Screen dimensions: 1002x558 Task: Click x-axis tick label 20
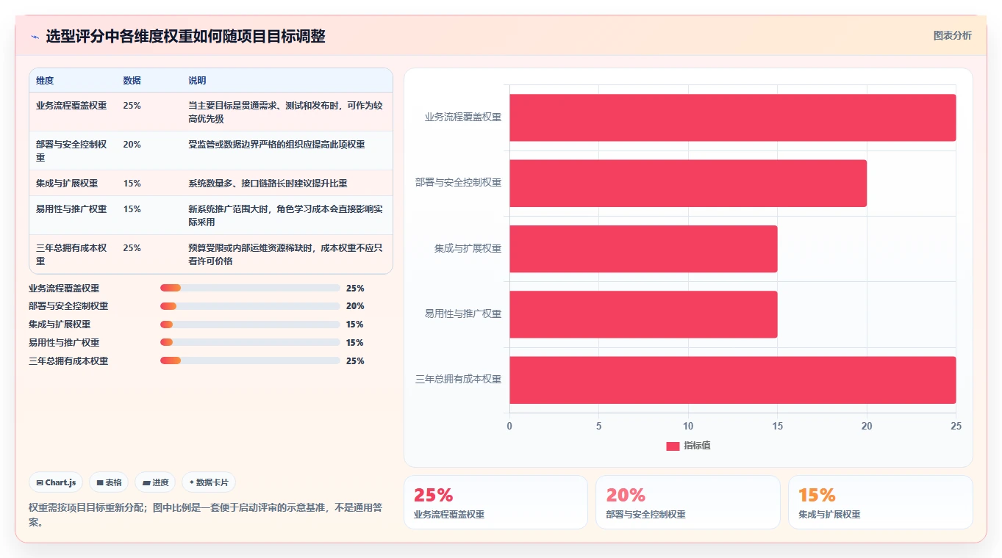(867, 426)
